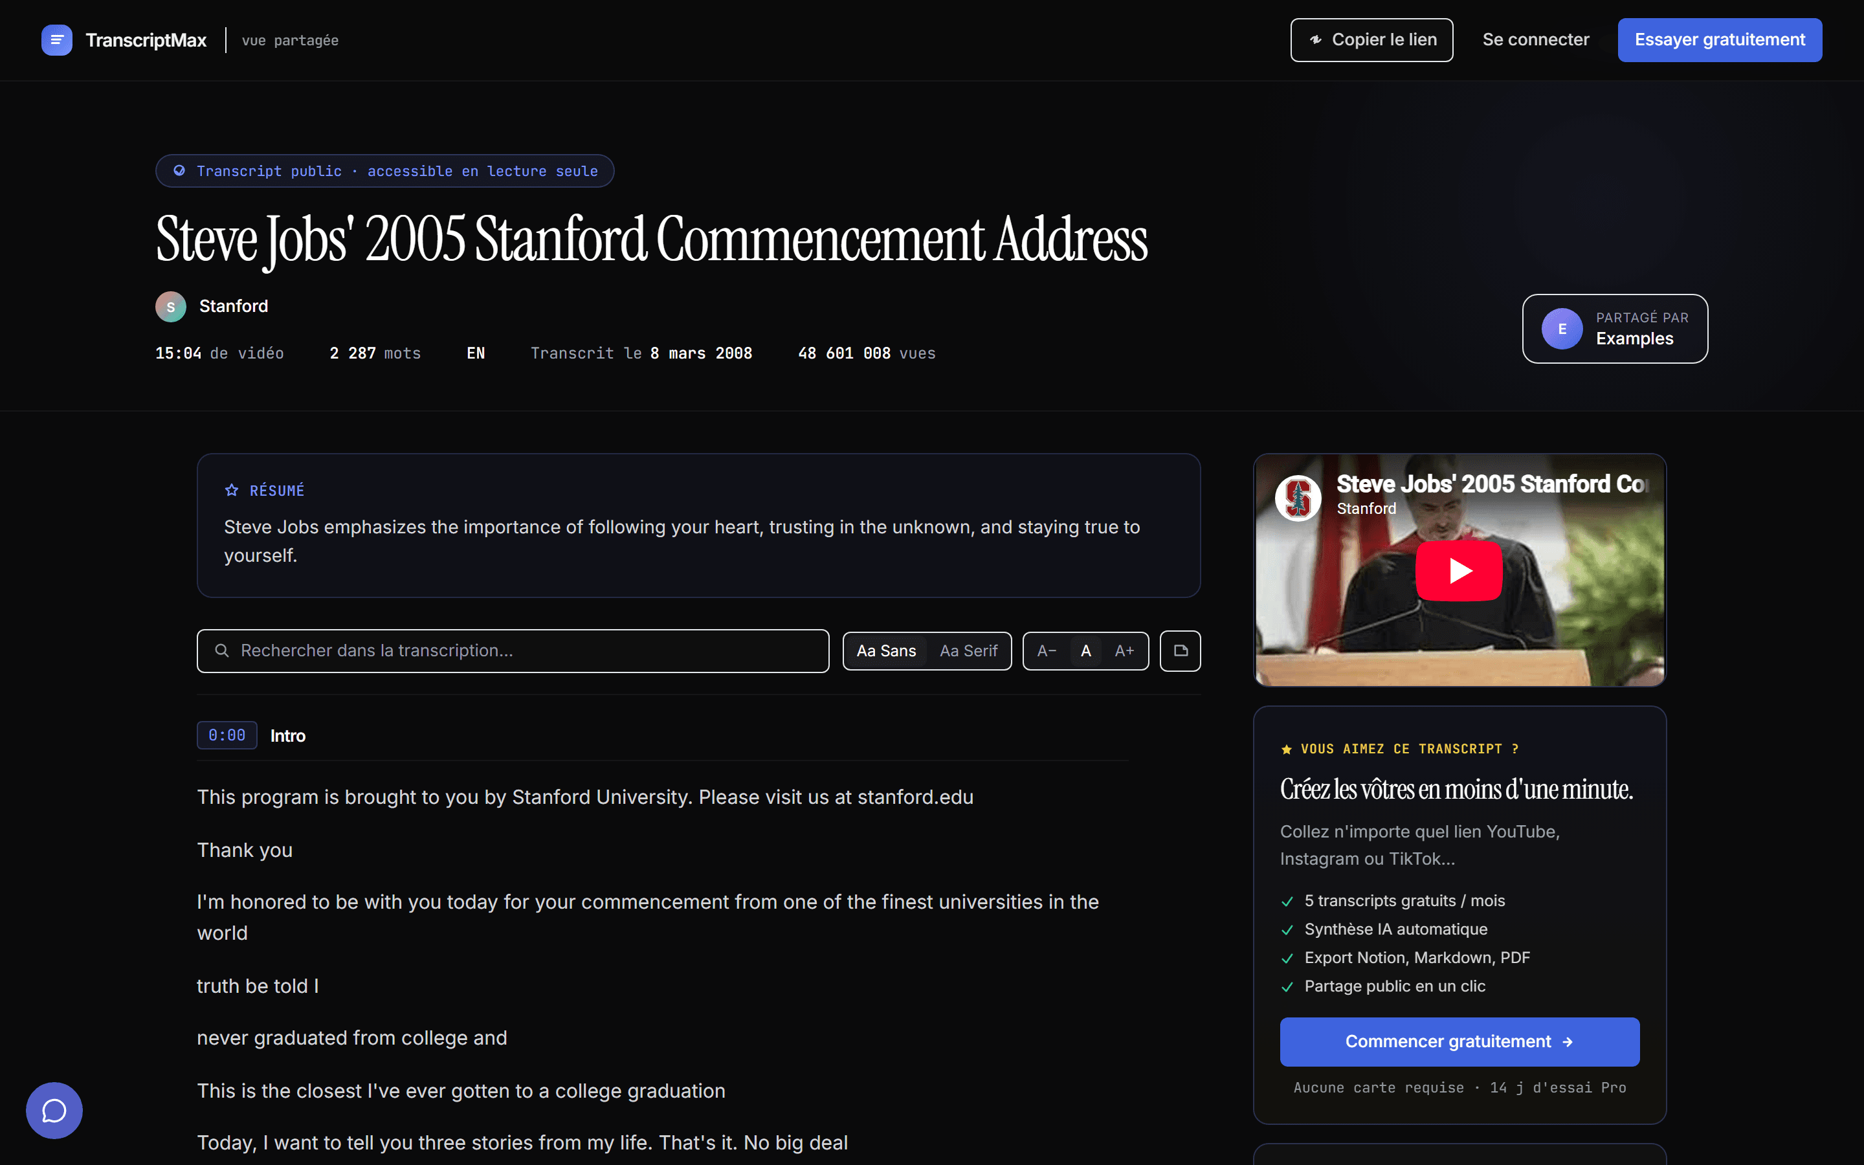The width and height of the screenshot is (1864, 1165).
Task: Click the TranscriptMax logo icon
Action: pyautogui.click(x=57, y=40)
